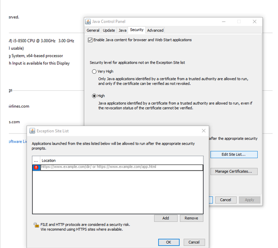The image size is (278, 248).
Task: Select the High security level radio button
Action: tap(94, 96)
